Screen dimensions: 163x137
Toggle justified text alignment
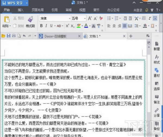pyautogui.click(x=124, y=26)
